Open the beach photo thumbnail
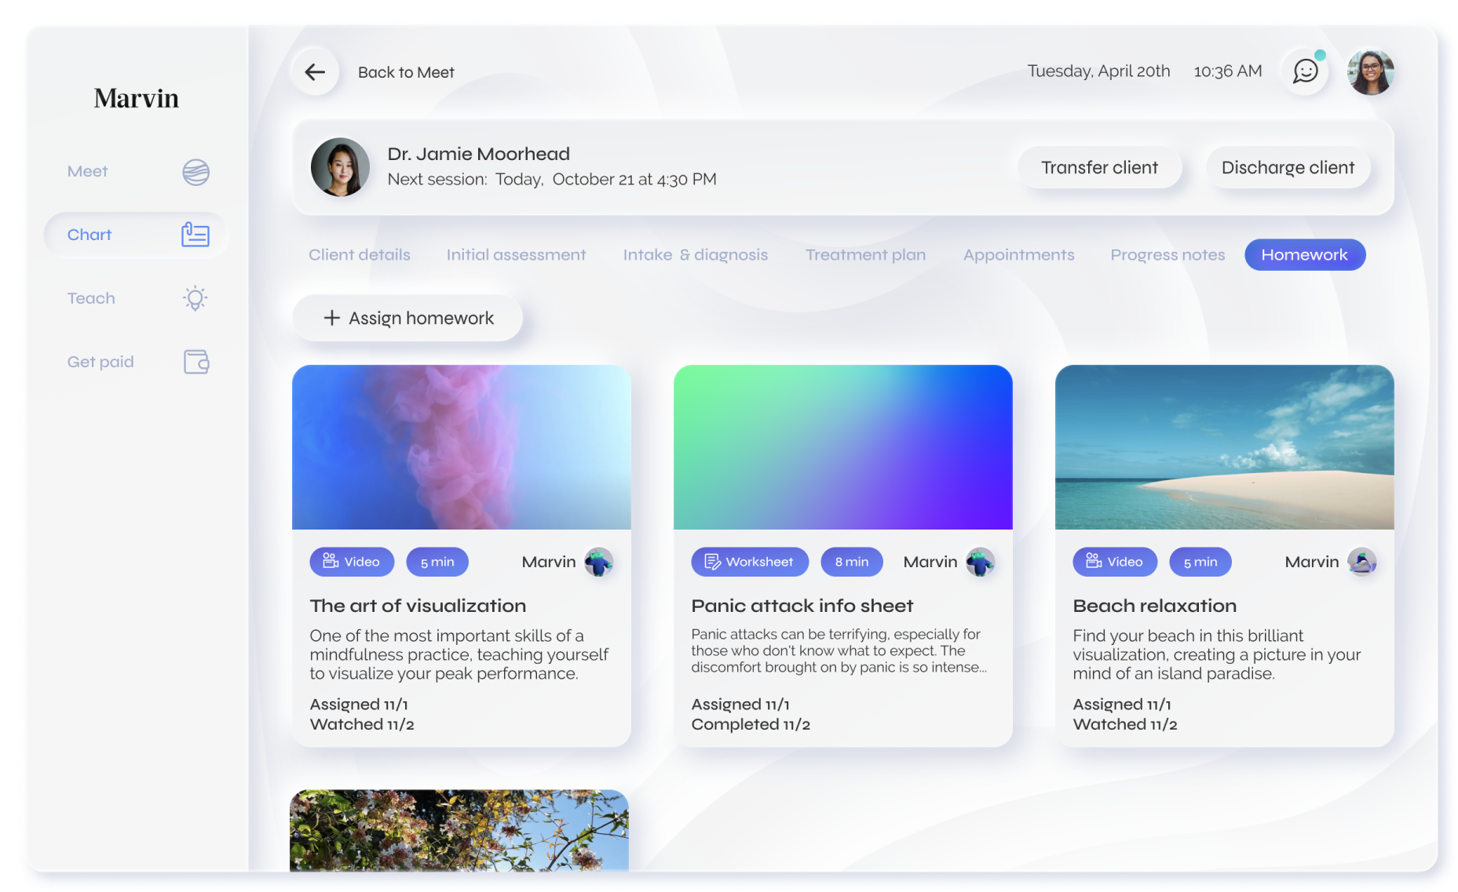 (x=1225, y=447)
